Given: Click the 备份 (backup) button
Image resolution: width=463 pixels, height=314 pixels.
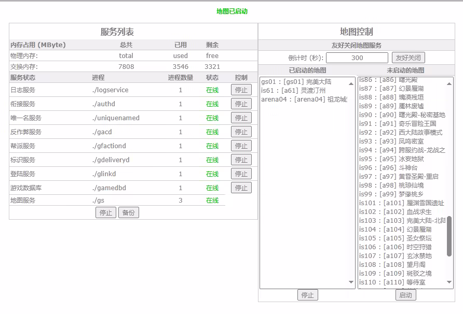Looking at the screenshot, I should coord(128,212).
